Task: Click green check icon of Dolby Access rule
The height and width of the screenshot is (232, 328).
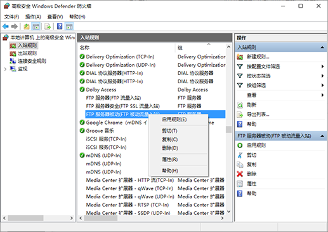Action: pos(82,90)
